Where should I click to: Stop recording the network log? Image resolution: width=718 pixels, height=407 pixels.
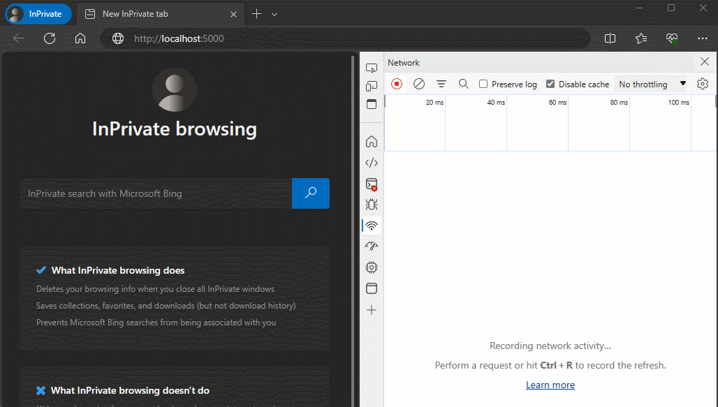click(x=397, y=84)
